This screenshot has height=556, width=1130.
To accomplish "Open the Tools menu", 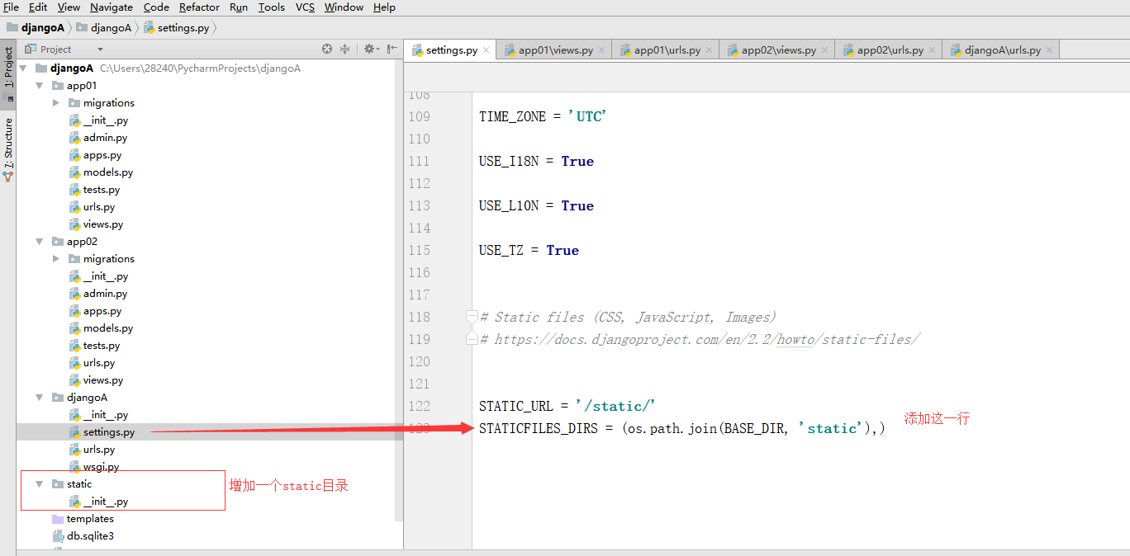I will pos(272,7).
